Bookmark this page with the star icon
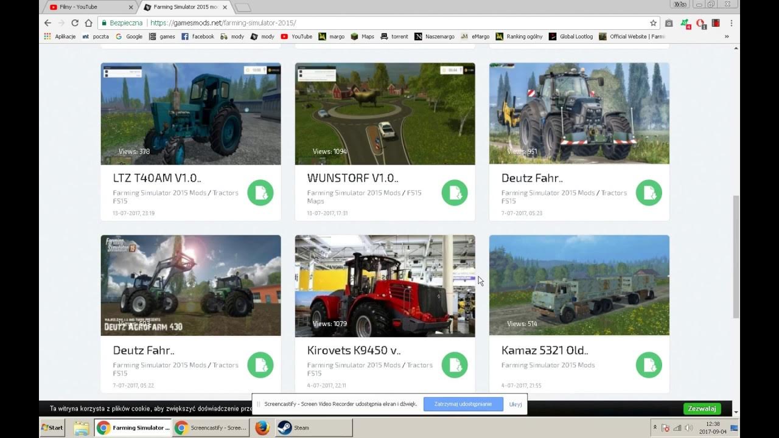The width and height of the screenshot is (779, 438). [x=653, y=23]
